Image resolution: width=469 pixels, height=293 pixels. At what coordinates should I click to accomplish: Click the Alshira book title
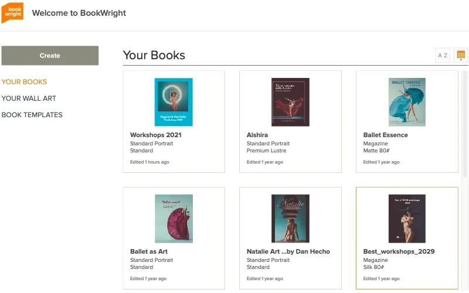pyautogui.click(x=257, y=135)
